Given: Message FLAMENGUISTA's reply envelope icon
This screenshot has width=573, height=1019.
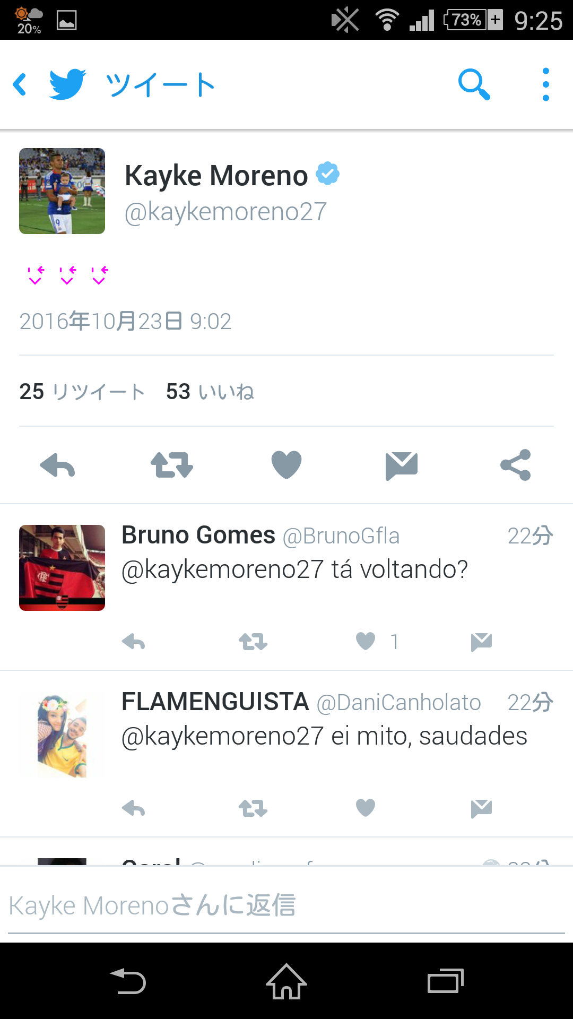Looking at the screenshot, I should click(481, 809).
